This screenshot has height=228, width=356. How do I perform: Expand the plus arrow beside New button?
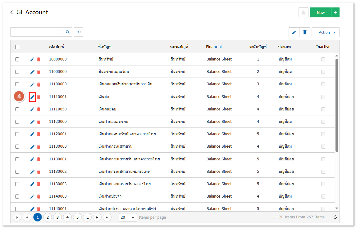[335, 12]
